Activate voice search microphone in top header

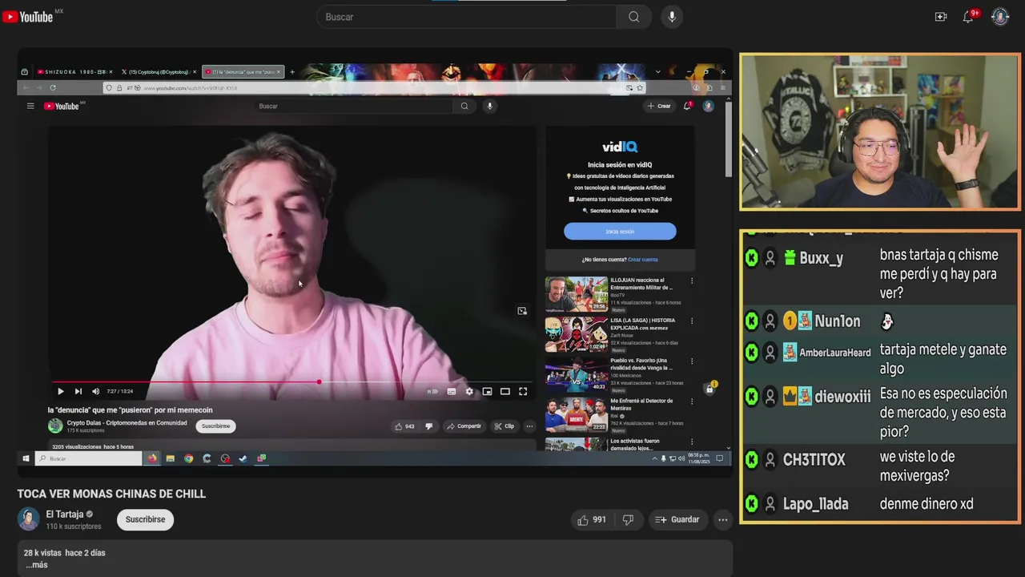(x=672, y=17)
